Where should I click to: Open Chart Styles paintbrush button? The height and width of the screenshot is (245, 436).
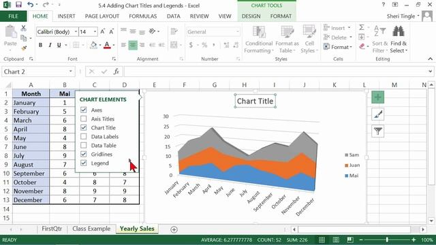[377, 114]
